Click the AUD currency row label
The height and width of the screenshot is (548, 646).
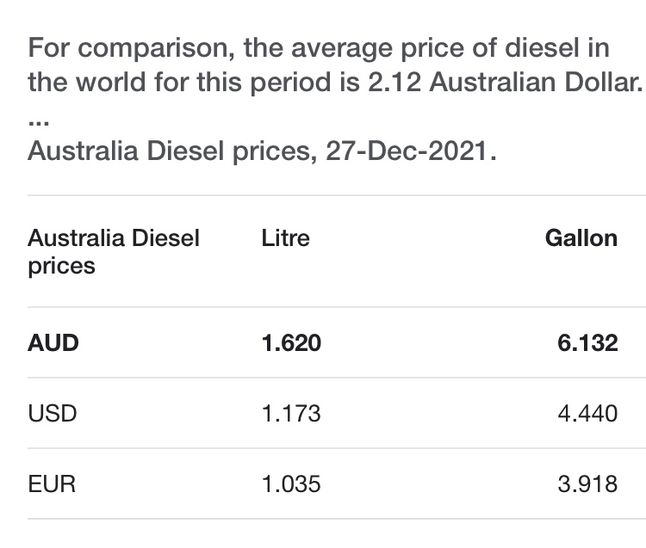53,343
